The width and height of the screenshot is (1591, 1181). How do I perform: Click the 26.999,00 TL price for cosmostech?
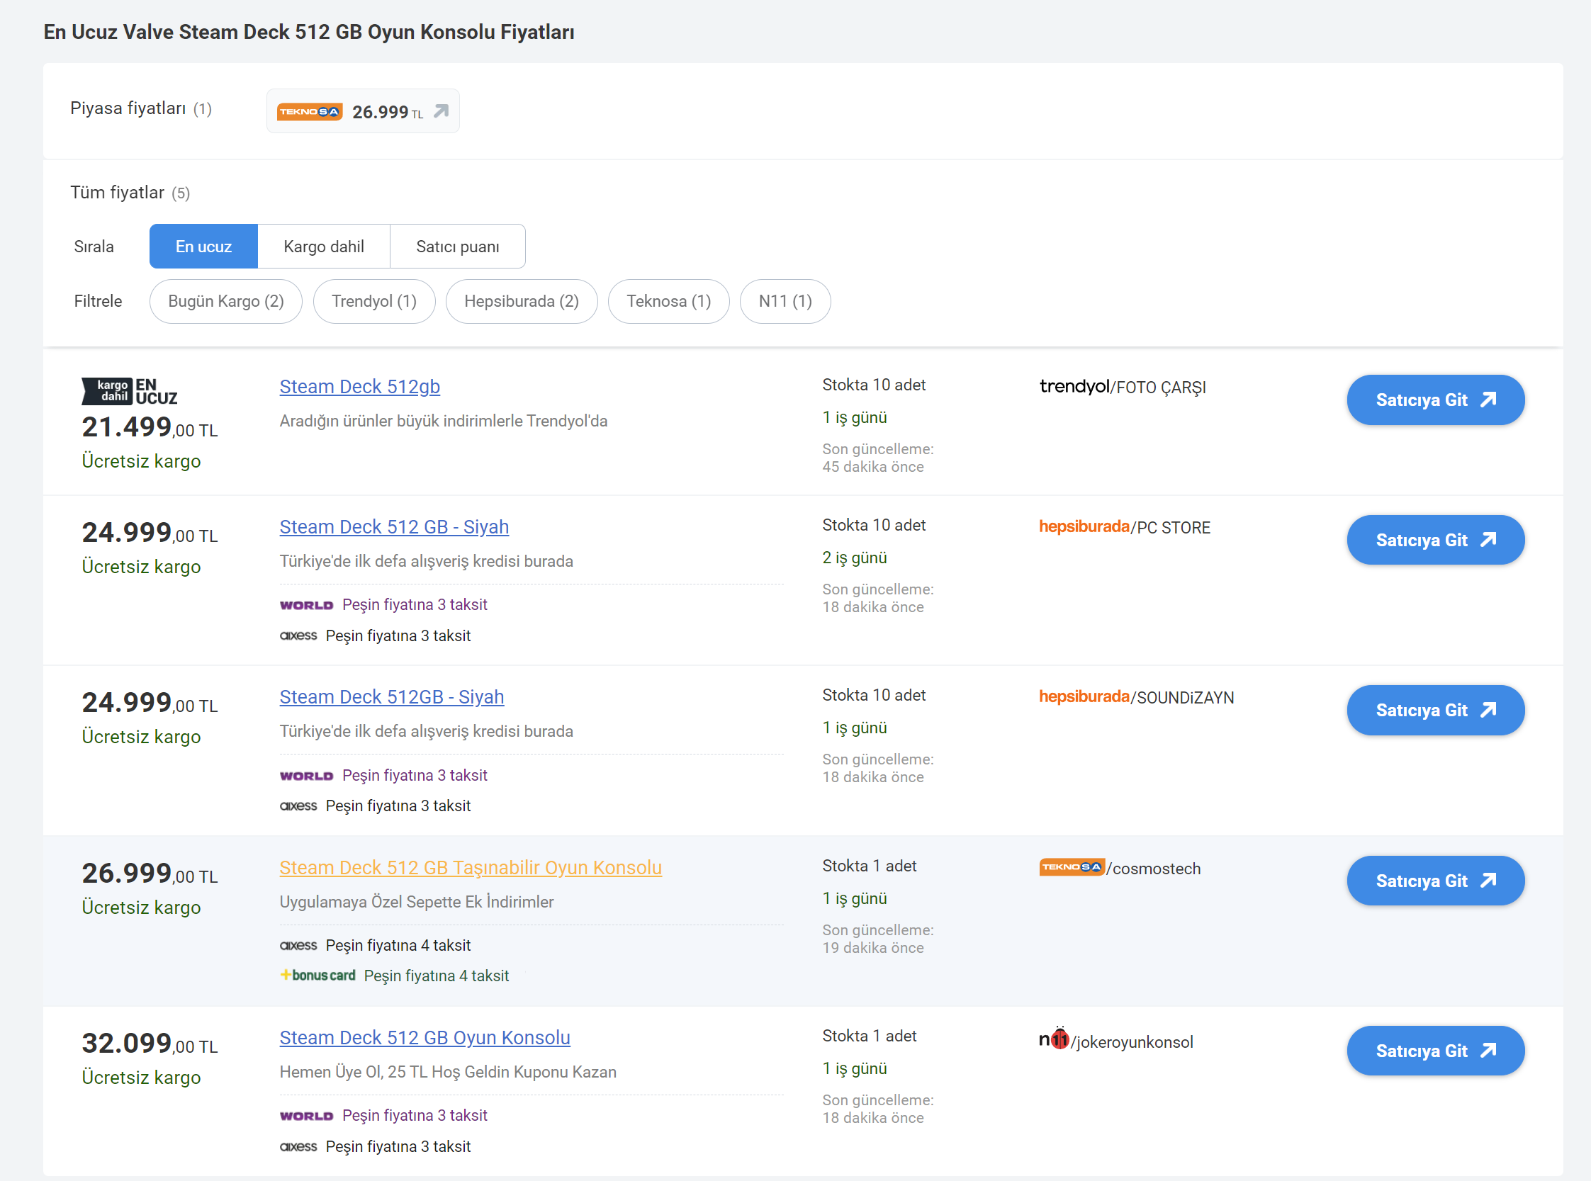click(150, 874)
